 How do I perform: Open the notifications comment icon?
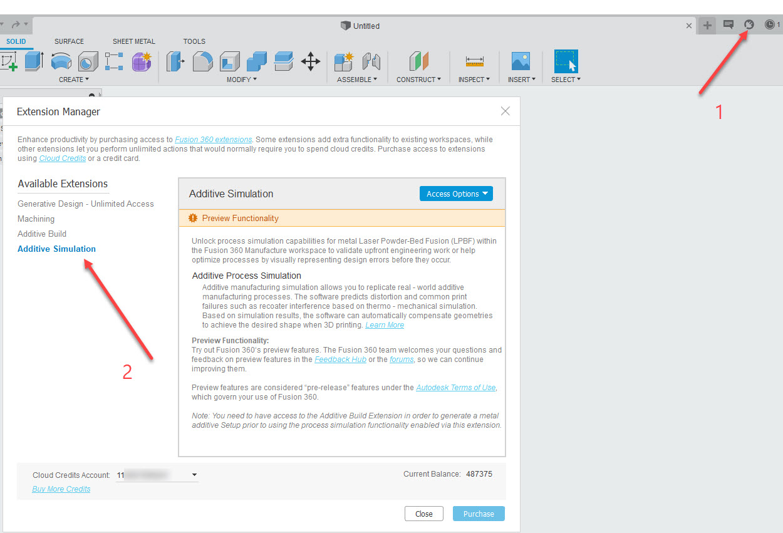(x=728, y=25)
